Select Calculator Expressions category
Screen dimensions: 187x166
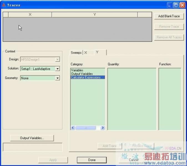click(x=88, y=77)
